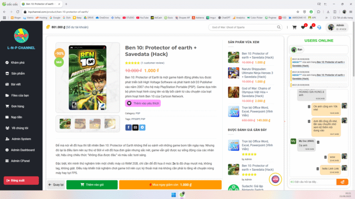Open the wishlist heart icon in header

coord(303,27)
